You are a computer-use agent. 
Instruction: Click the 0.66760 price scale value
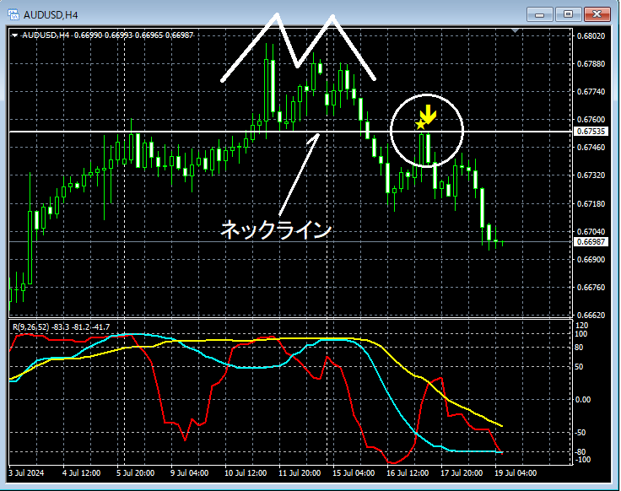coord(591,287)
